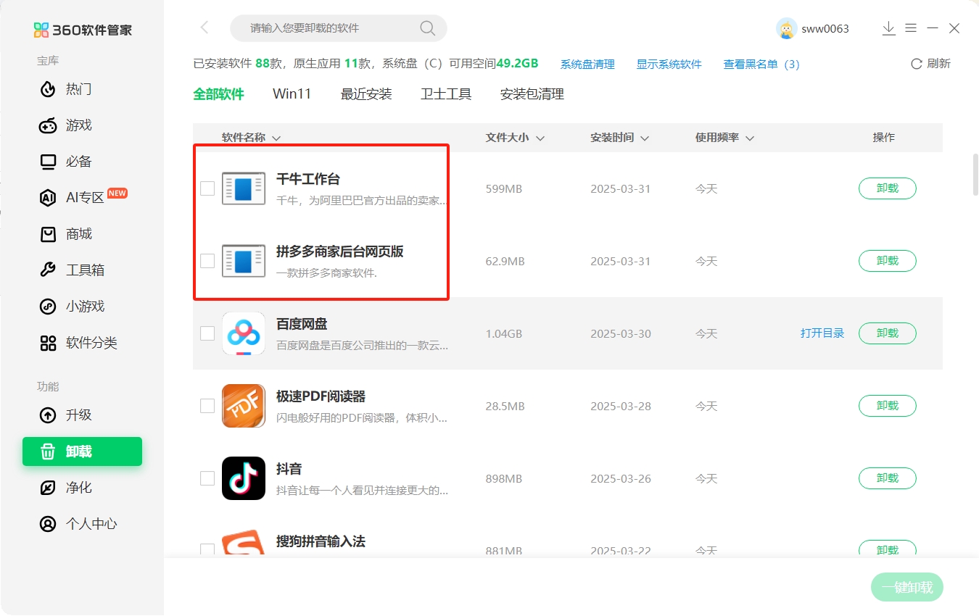979x616 pixels.
Task: Select the 百度网盘 checkbox
Action: [x=207, y=333]
